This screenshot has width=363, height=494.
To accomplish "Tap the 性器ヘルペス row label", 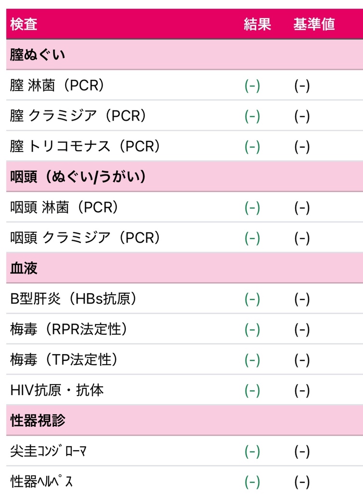I will click(x=41, y=481).
